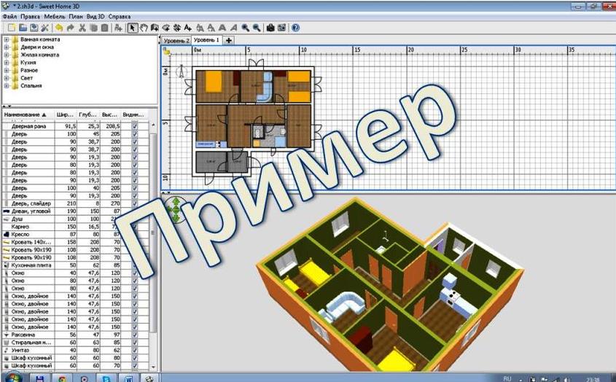Open the Вид 3D menu
Viewport: 616px width, 382px height.
coord(95,17)
